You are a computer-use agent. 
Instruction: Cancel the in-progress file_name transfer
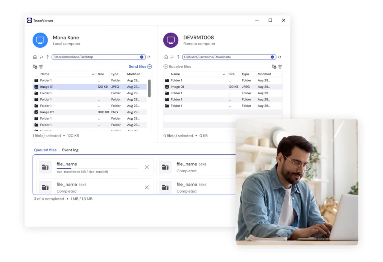click(147, 167)
